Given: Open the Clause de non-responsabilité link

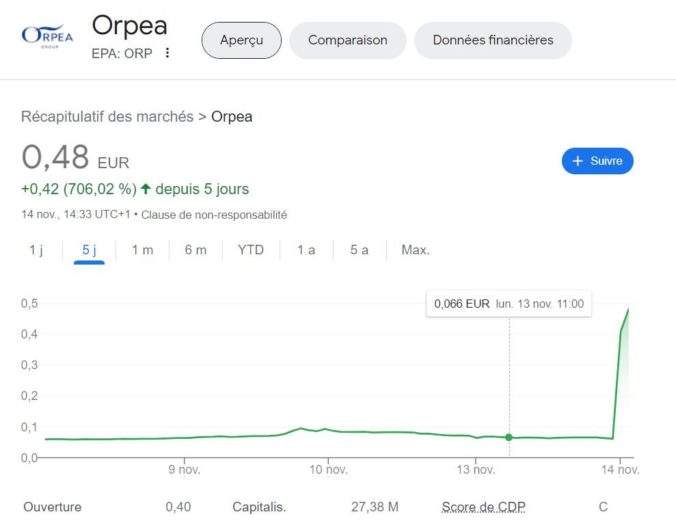Looking at the screenshot, I should pyautogui.click(x=214, y=215).
